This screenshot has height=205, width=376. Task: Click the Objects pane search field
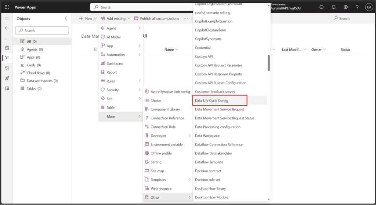pyautogui.click(x=42, y=30)
